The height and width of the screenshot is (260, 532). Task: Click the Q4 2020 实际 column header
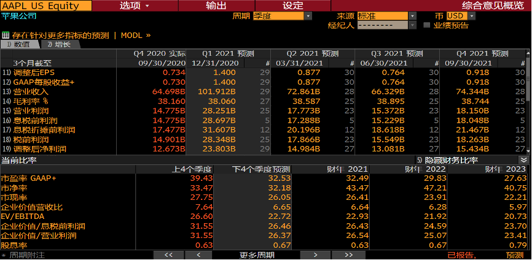click(151, 54)
